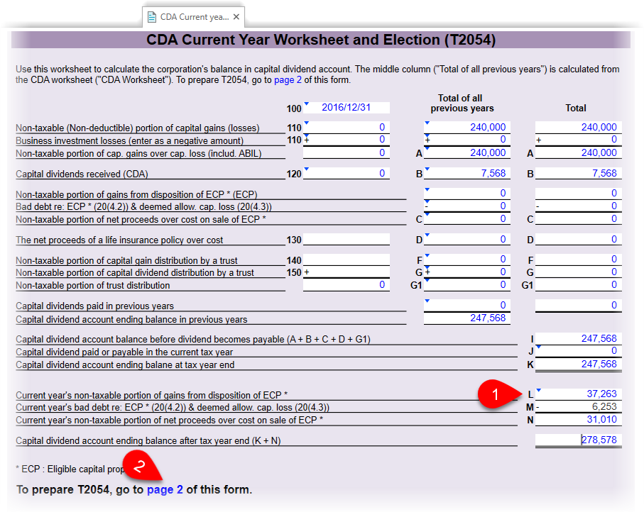644x512 pixels.
Task: Click current-year non-taxable trust distribution field
Action: point(346,284)
